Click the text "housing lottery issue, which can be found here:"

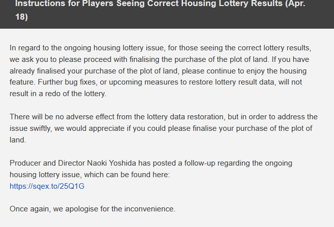[90, 175]
